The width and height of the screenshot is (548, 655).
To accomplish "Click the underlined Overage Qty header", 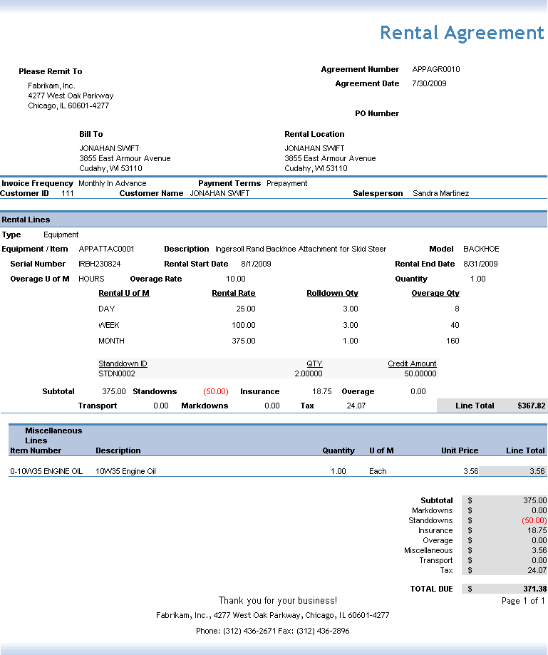I will pos(435,293).
